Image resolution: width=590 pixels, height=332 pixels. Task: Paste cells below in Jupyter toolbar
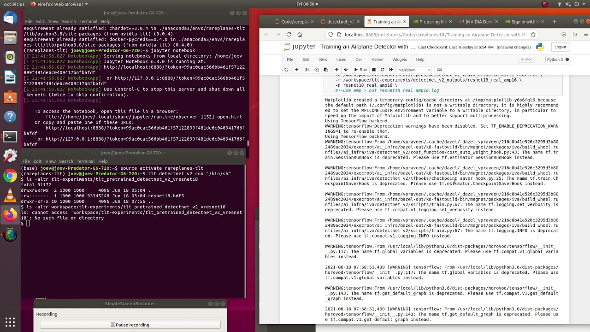coord(325,70)
